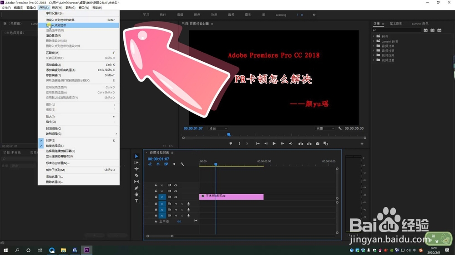Select the Razor tool
Image resolution: width=455 pixels, height=255 pixels.
tap(136, 175)
